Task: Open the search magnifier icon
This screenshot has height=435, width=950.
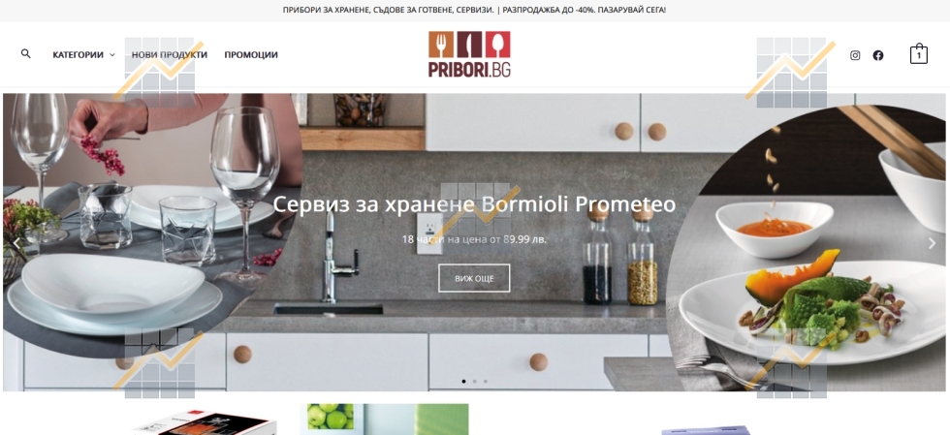Action: (x=25, y=53)
